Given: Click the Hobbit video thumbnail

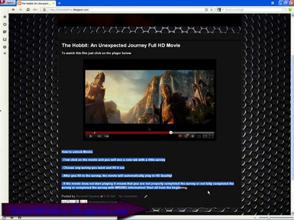Looking at the screenshot, I should click(150, 97).
